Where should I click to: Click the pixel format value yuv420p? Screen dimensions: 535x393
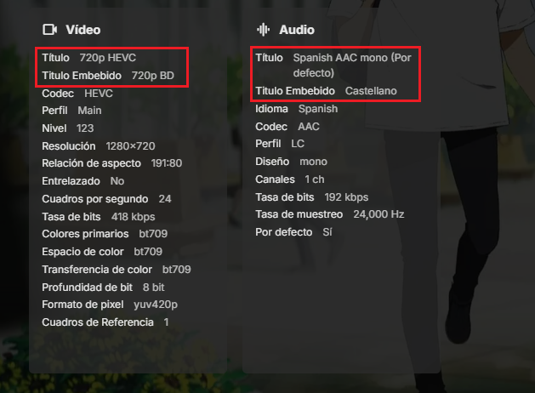(x=156, y=305)
